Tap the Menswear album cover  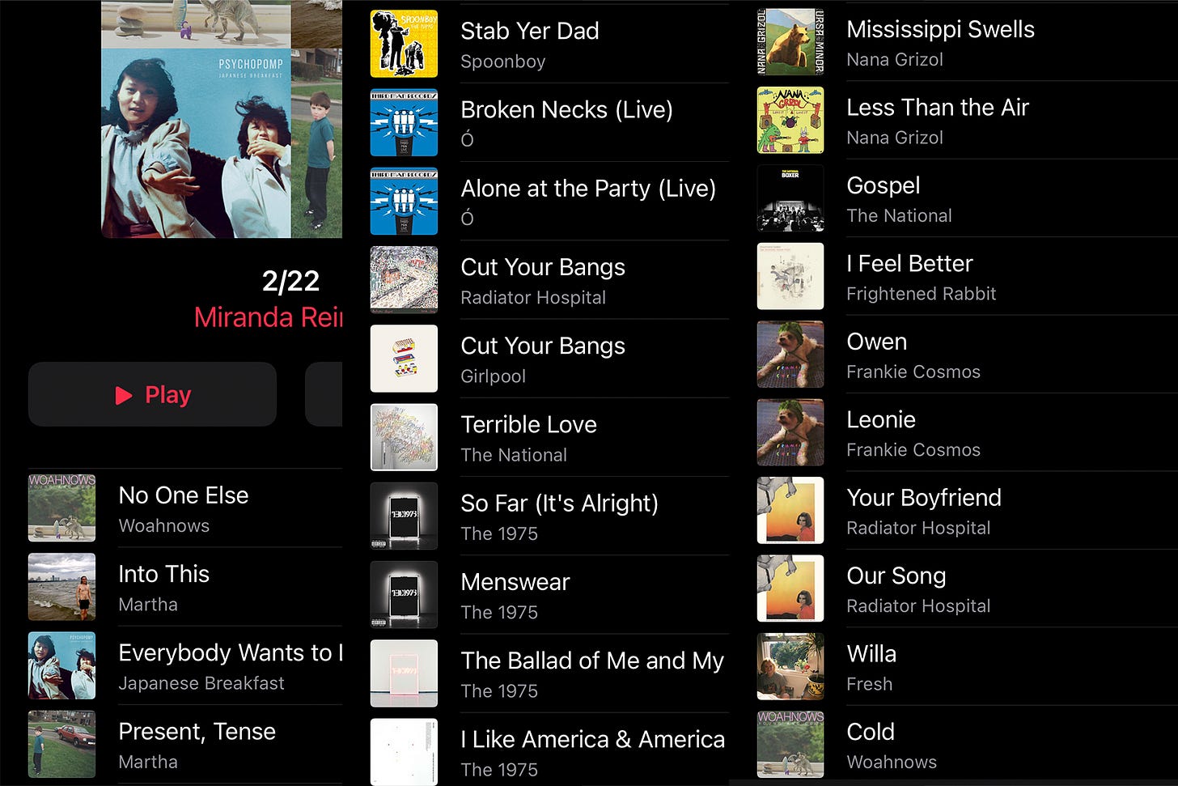(x=404, y=594)
